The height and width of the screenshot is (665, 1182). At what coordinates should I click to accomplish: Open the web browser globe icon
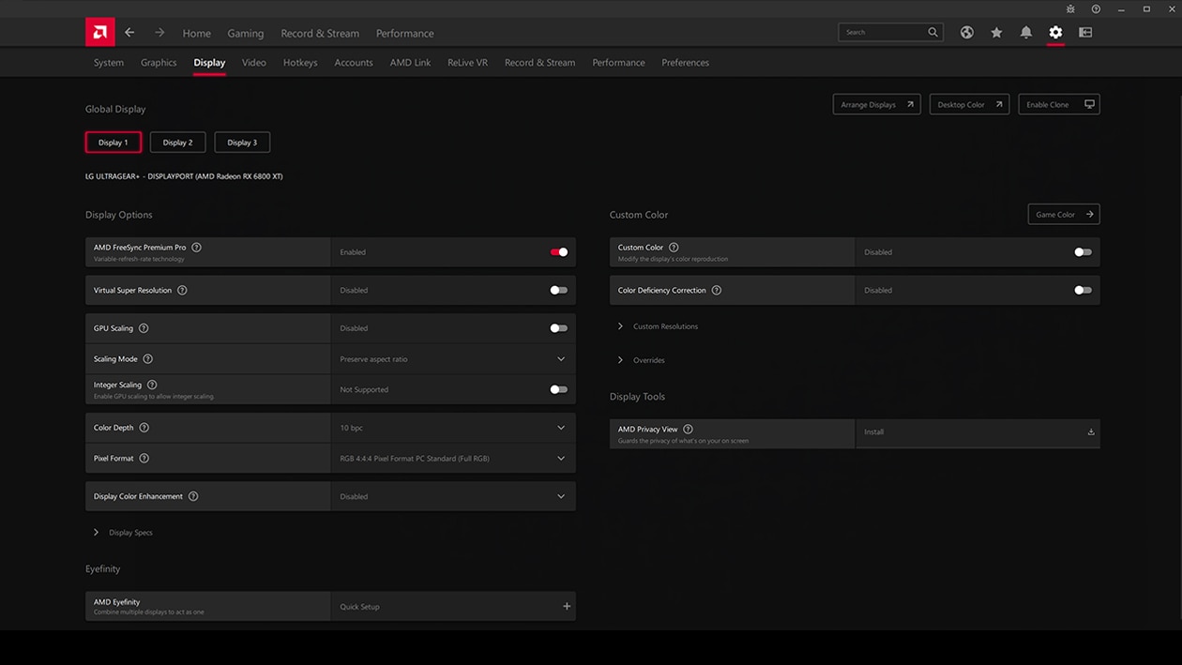point(966,32)
